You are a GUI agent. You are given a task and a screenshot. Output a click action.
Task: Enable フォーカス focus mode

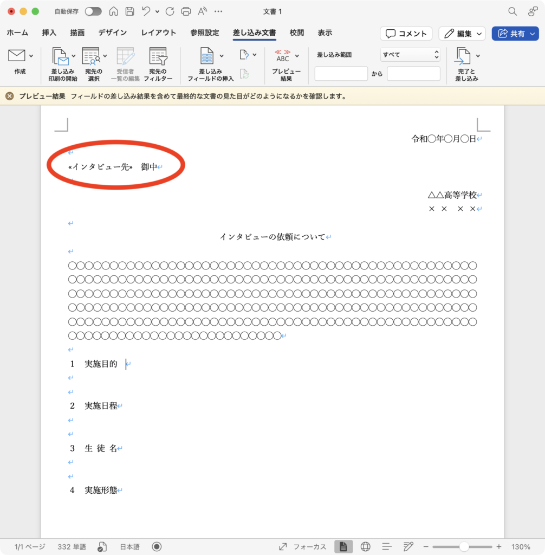coord(303,546)
